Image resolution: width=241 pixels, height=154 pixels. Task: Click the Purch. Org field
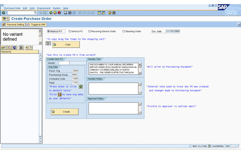[75, 71]
